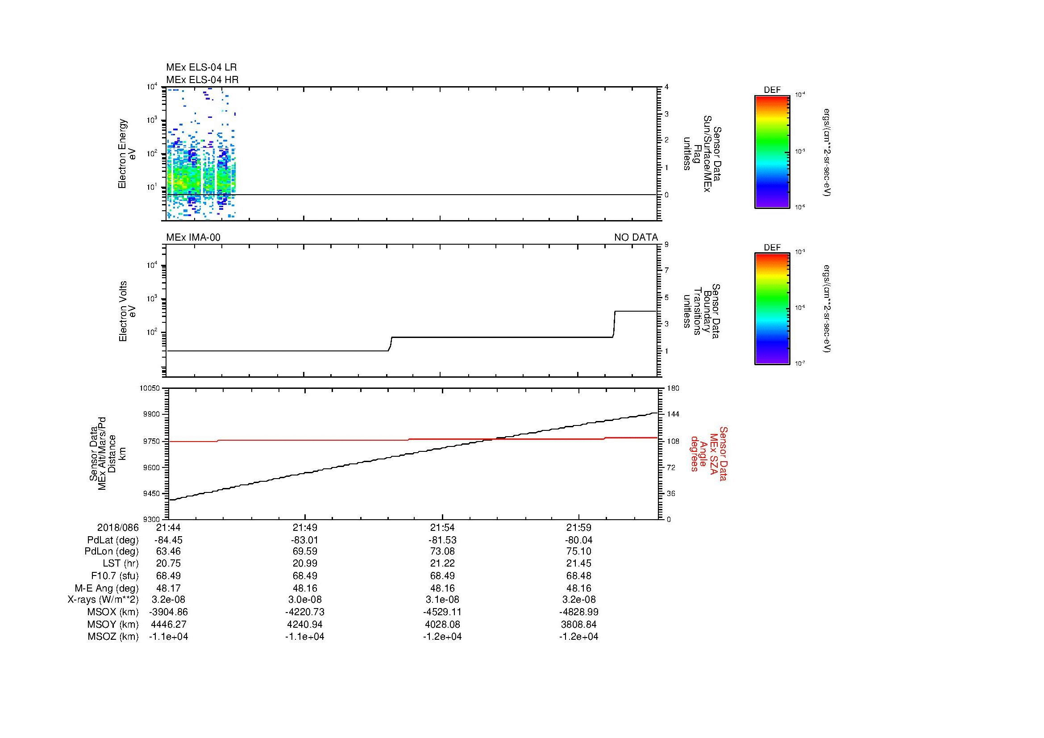
Task: Click the LST value '20.75'
Action: click(169, 563)
